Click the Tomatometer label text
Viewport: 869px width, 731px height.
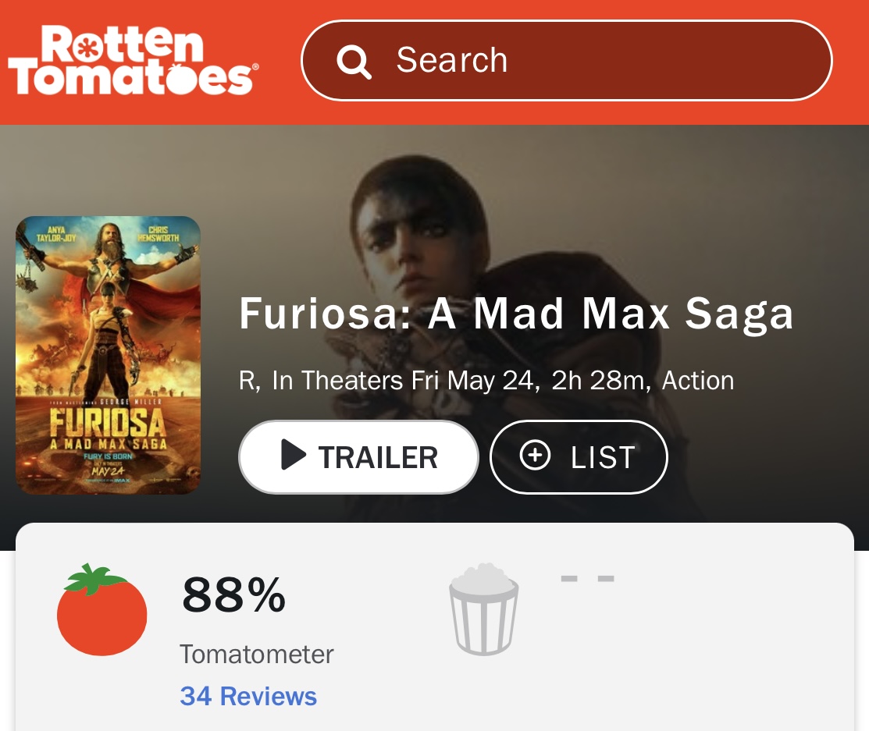tap(257, 654)
